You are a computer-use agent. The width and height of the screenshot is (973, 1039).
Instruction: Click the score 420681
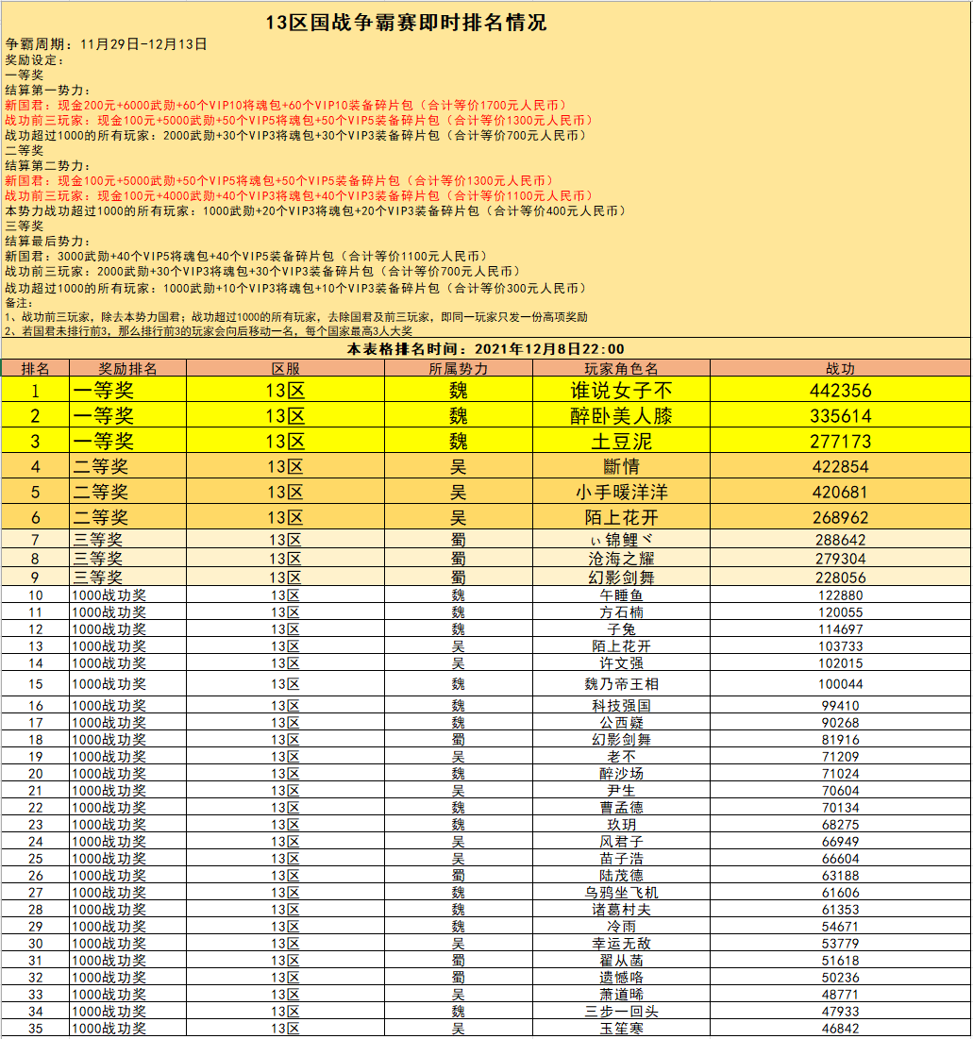[x=841, y=492]
